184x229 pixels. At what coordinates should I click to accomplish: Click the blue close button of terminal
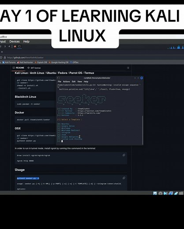coord(142,78)
